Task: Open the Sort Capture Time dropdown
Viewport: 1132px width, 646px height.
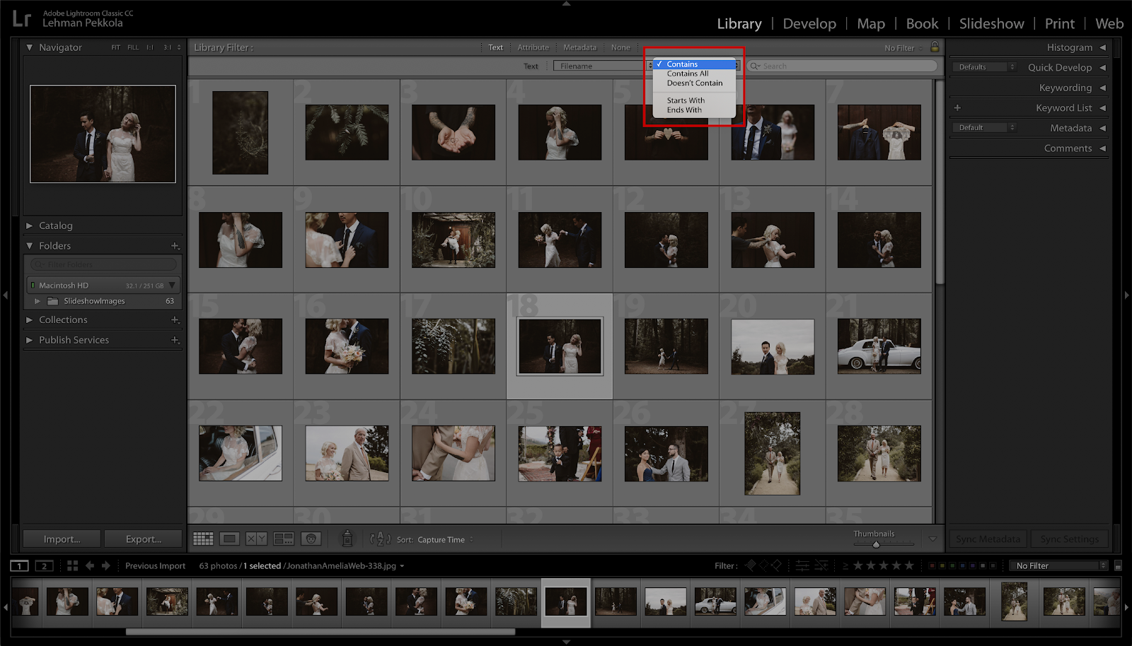Action: [445, 540]
